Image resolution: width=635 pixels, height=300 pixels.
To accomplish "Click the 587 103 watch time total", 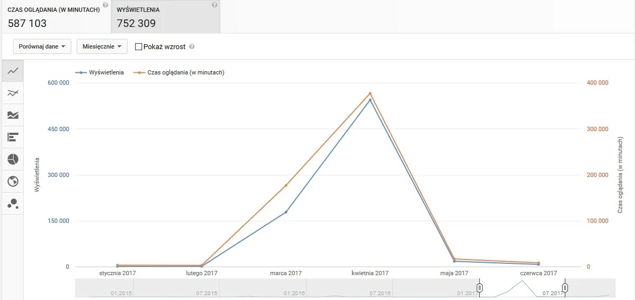I will (x=27, y=23).
